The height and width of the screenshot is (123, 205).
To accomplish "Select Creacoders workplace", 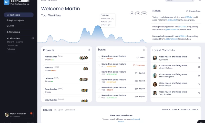I will pyautogui.click(x=12, y=46).
